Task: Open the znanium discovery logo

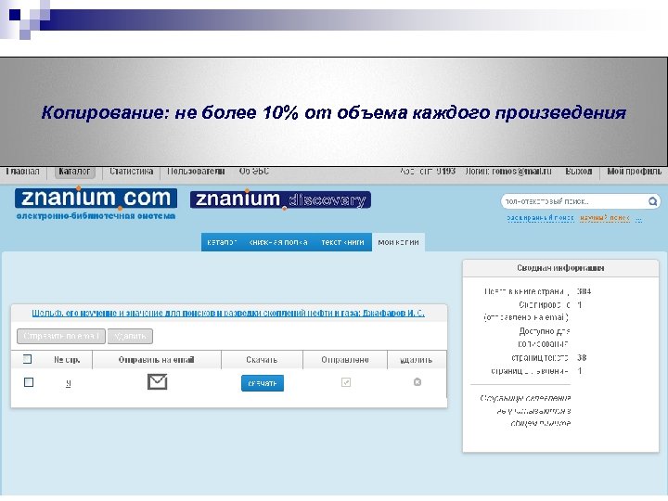Action: 280,199
